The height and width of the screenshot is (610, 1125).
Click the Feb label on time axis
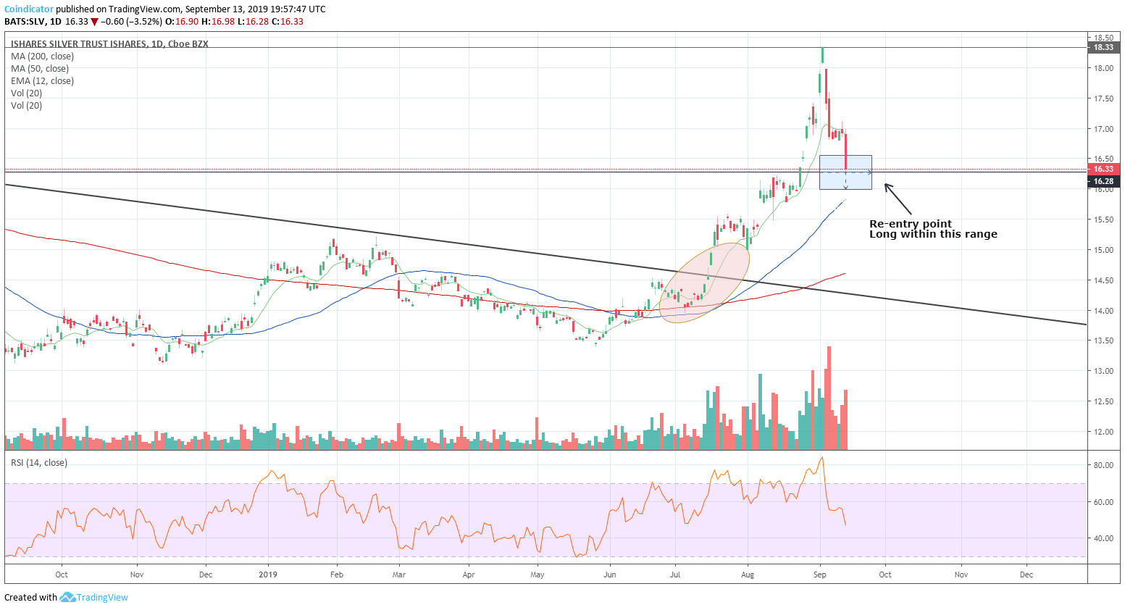tap(336, 575)
